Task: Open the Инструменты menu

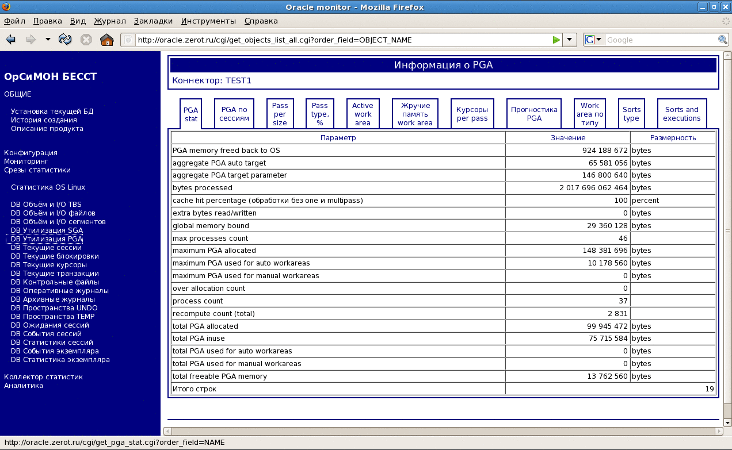Action: click(208, 21)
